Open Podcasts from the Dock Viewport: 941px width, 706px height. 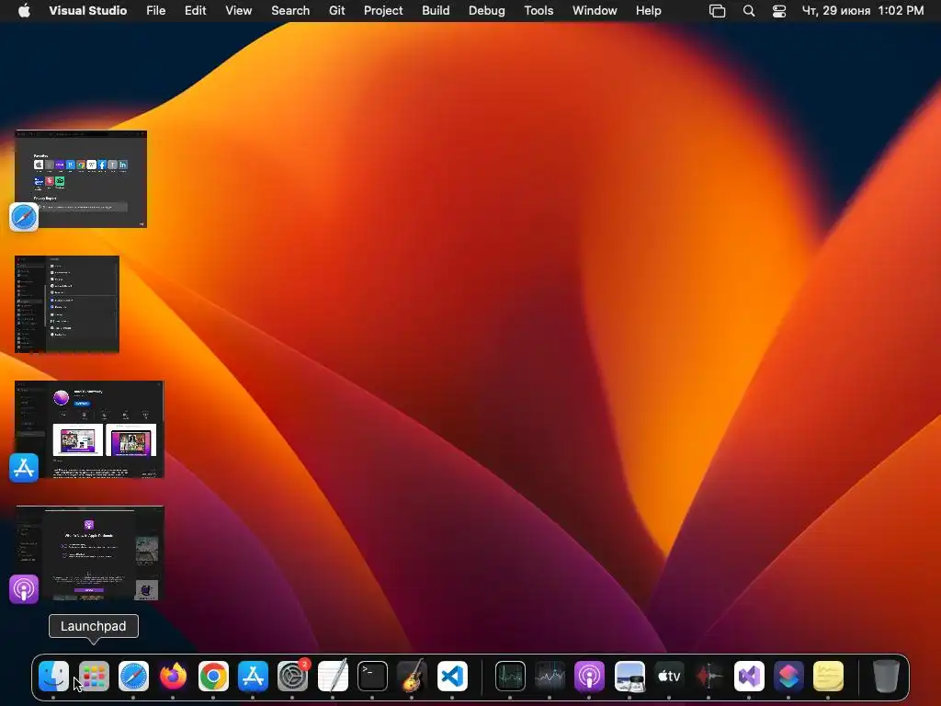pos(589,676)
